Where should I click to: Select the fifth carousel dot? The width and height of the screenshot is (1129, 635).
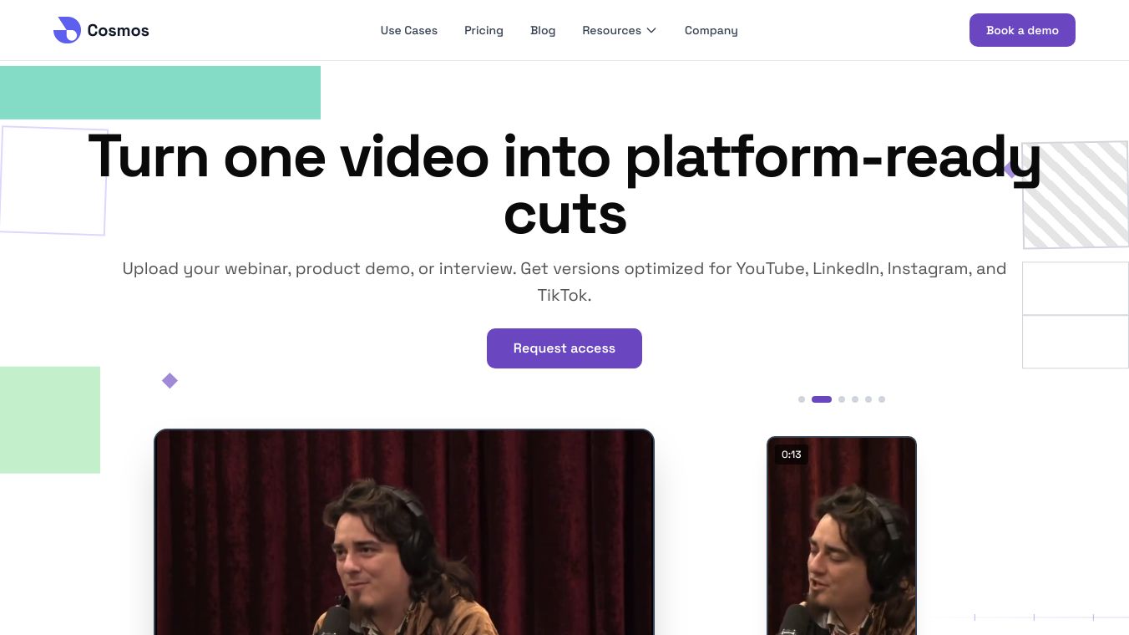pyautogui.click(x=868, y=399)
